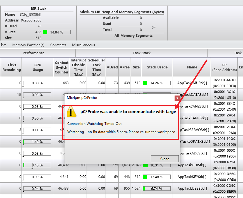Viewport: 243px width, 198px height.
Task: Click the 14.26 % stack usage bar
Action: pos(156,83)
